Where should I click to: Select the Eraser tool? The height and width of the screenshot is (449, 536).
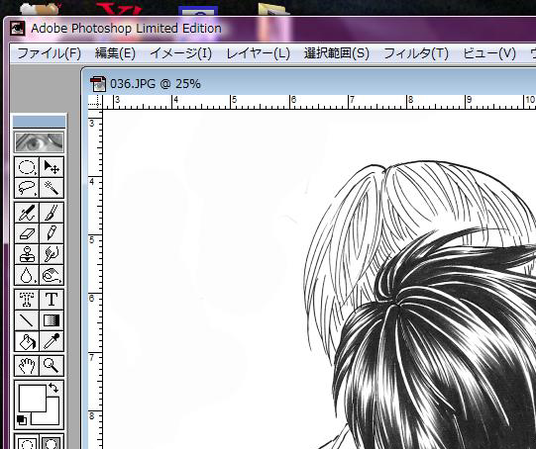tap(27, 233)
